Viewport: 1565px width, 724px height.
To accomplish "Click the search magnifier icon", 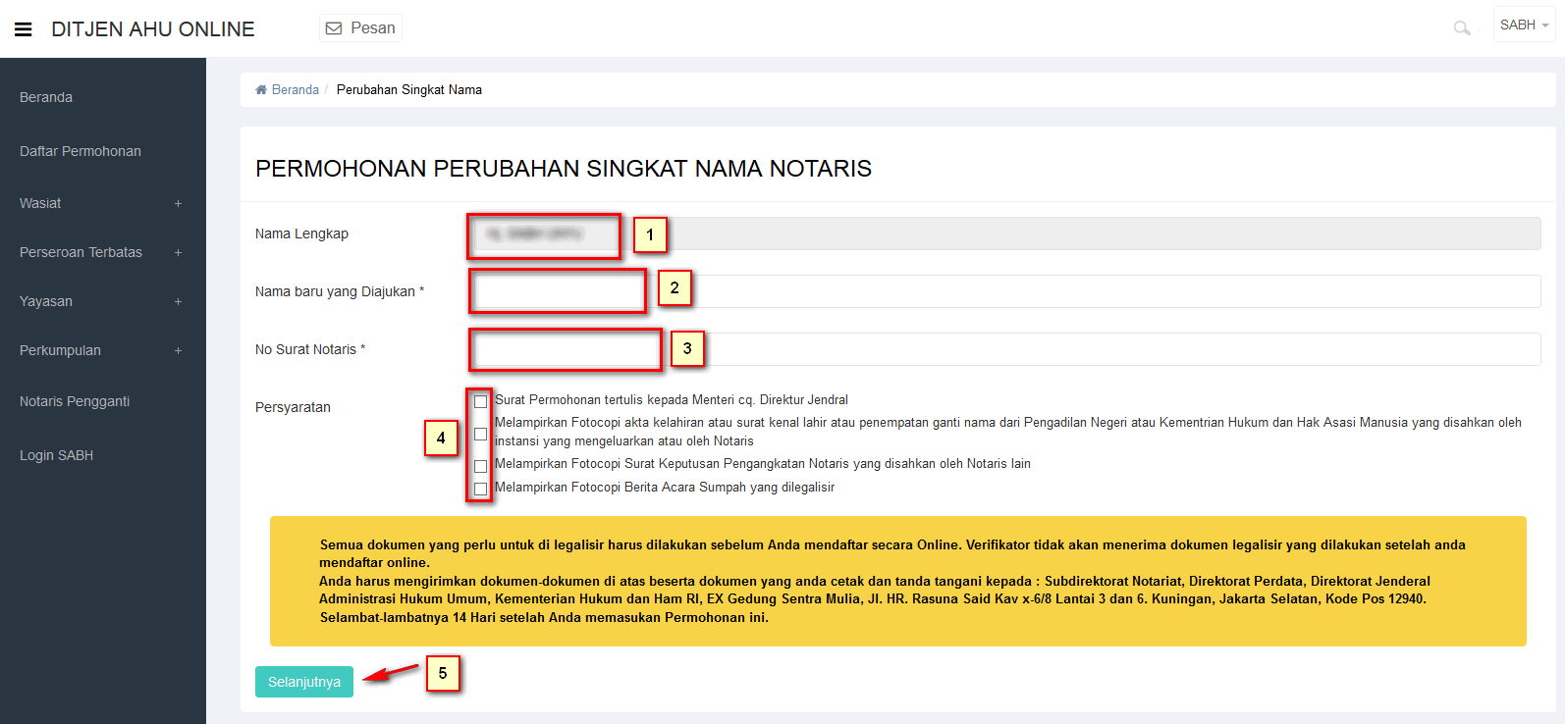I will coord(1461,28).
